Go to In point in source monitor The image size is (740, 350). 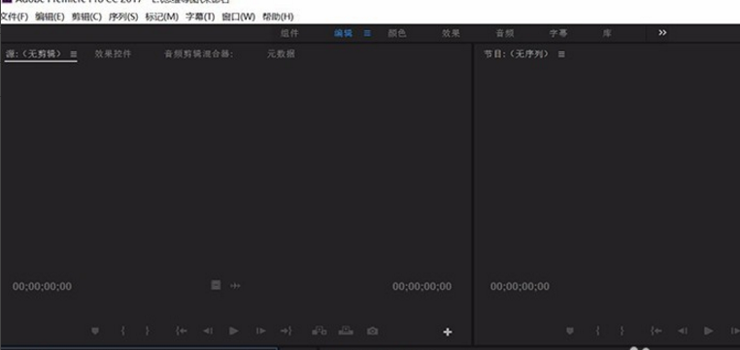pos(182,332)
